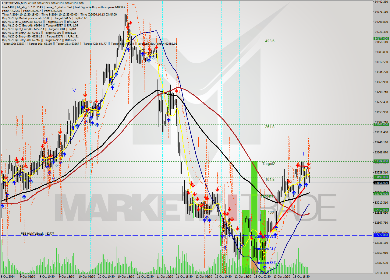Click the '8 Oct 2024' time axis label

[x=8, y=277]
